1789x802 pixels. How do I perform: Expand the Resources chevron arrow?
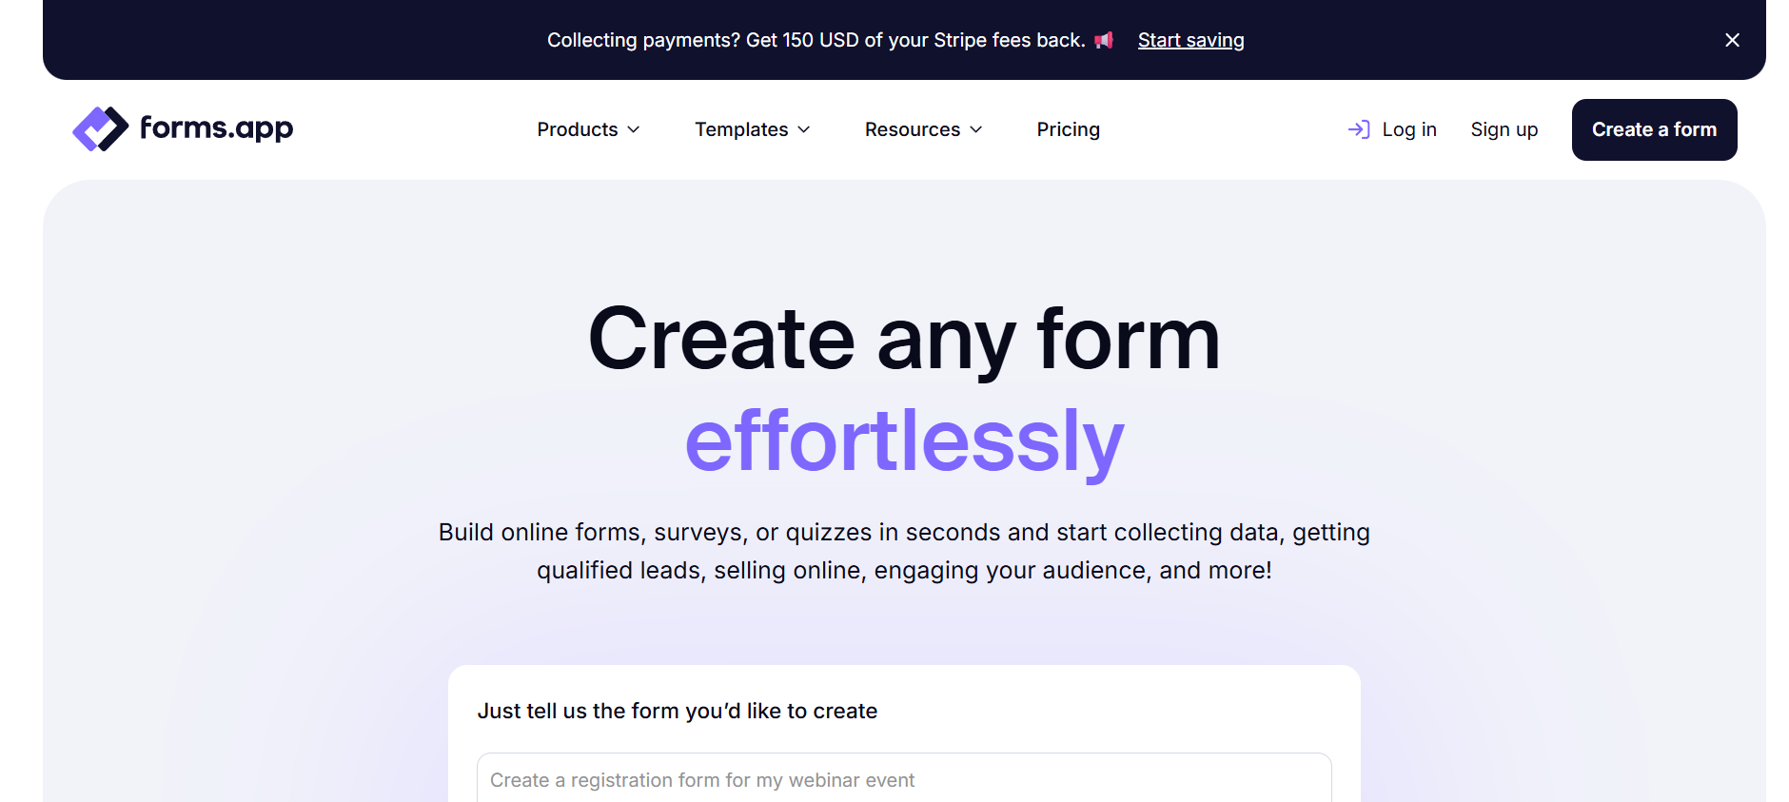[976, 129]
